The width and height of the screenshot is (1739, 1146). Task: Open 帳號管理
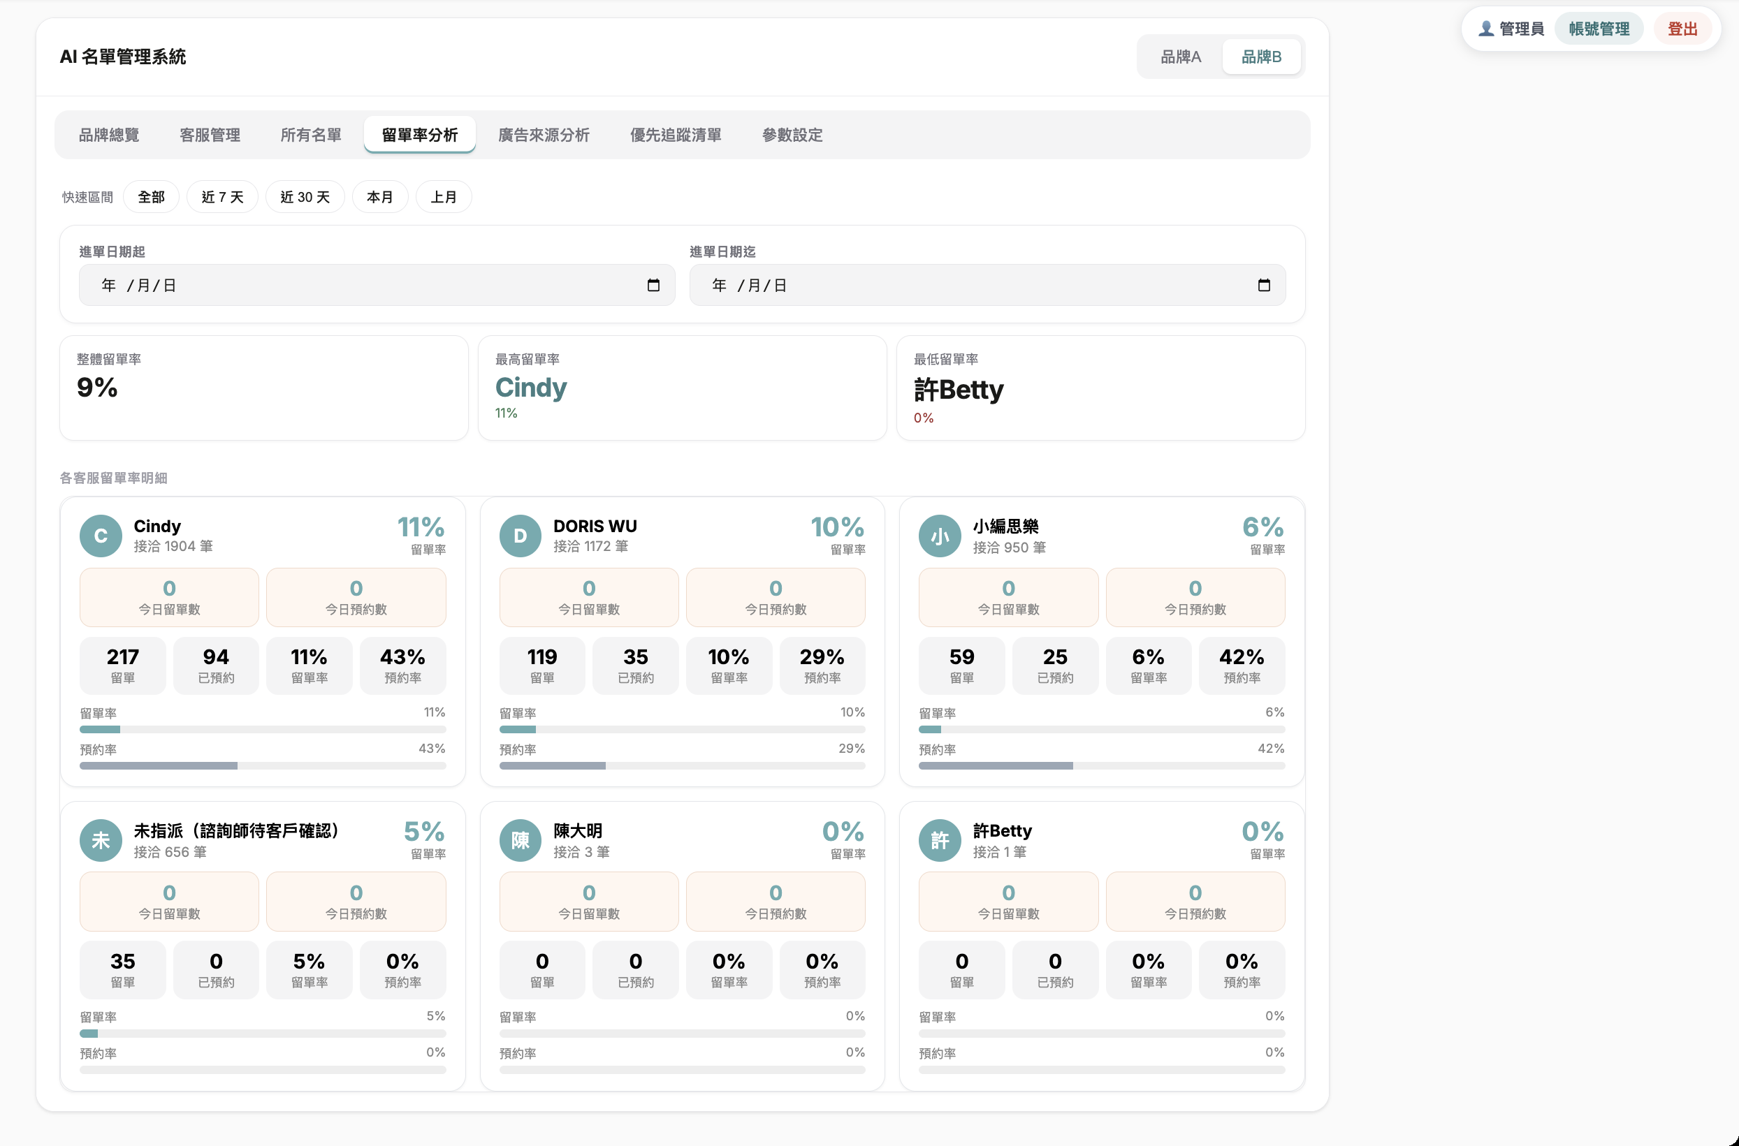coord(1599,29)
